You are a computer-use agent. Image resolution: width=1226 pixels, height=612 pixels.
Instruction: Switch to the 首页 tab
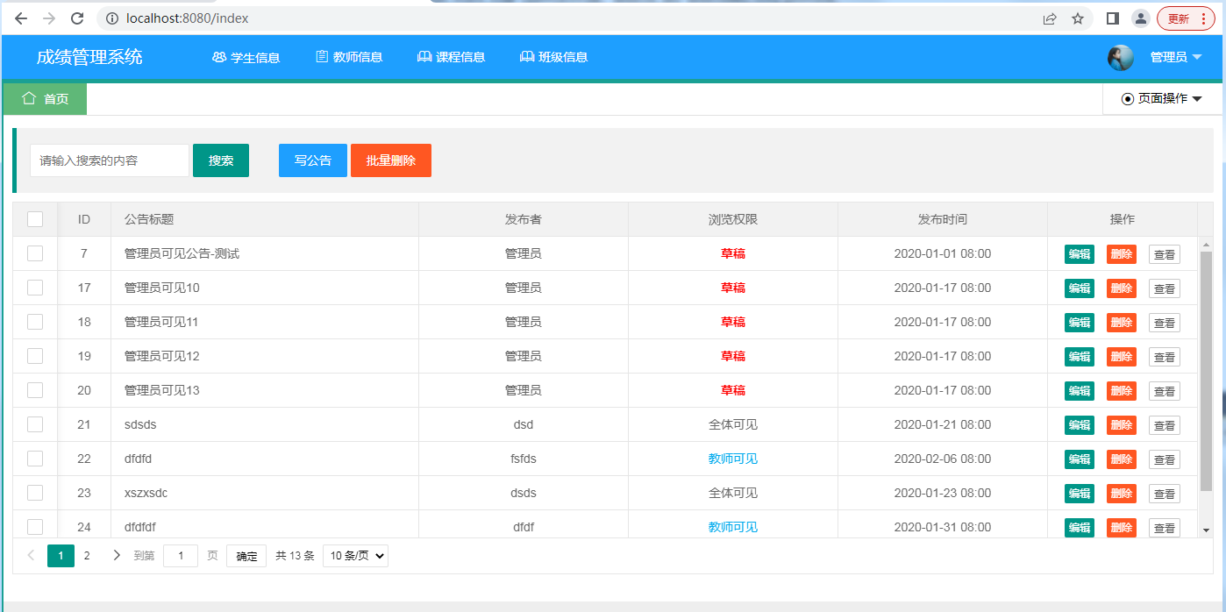pyautogui.click(x=46, y=99)
